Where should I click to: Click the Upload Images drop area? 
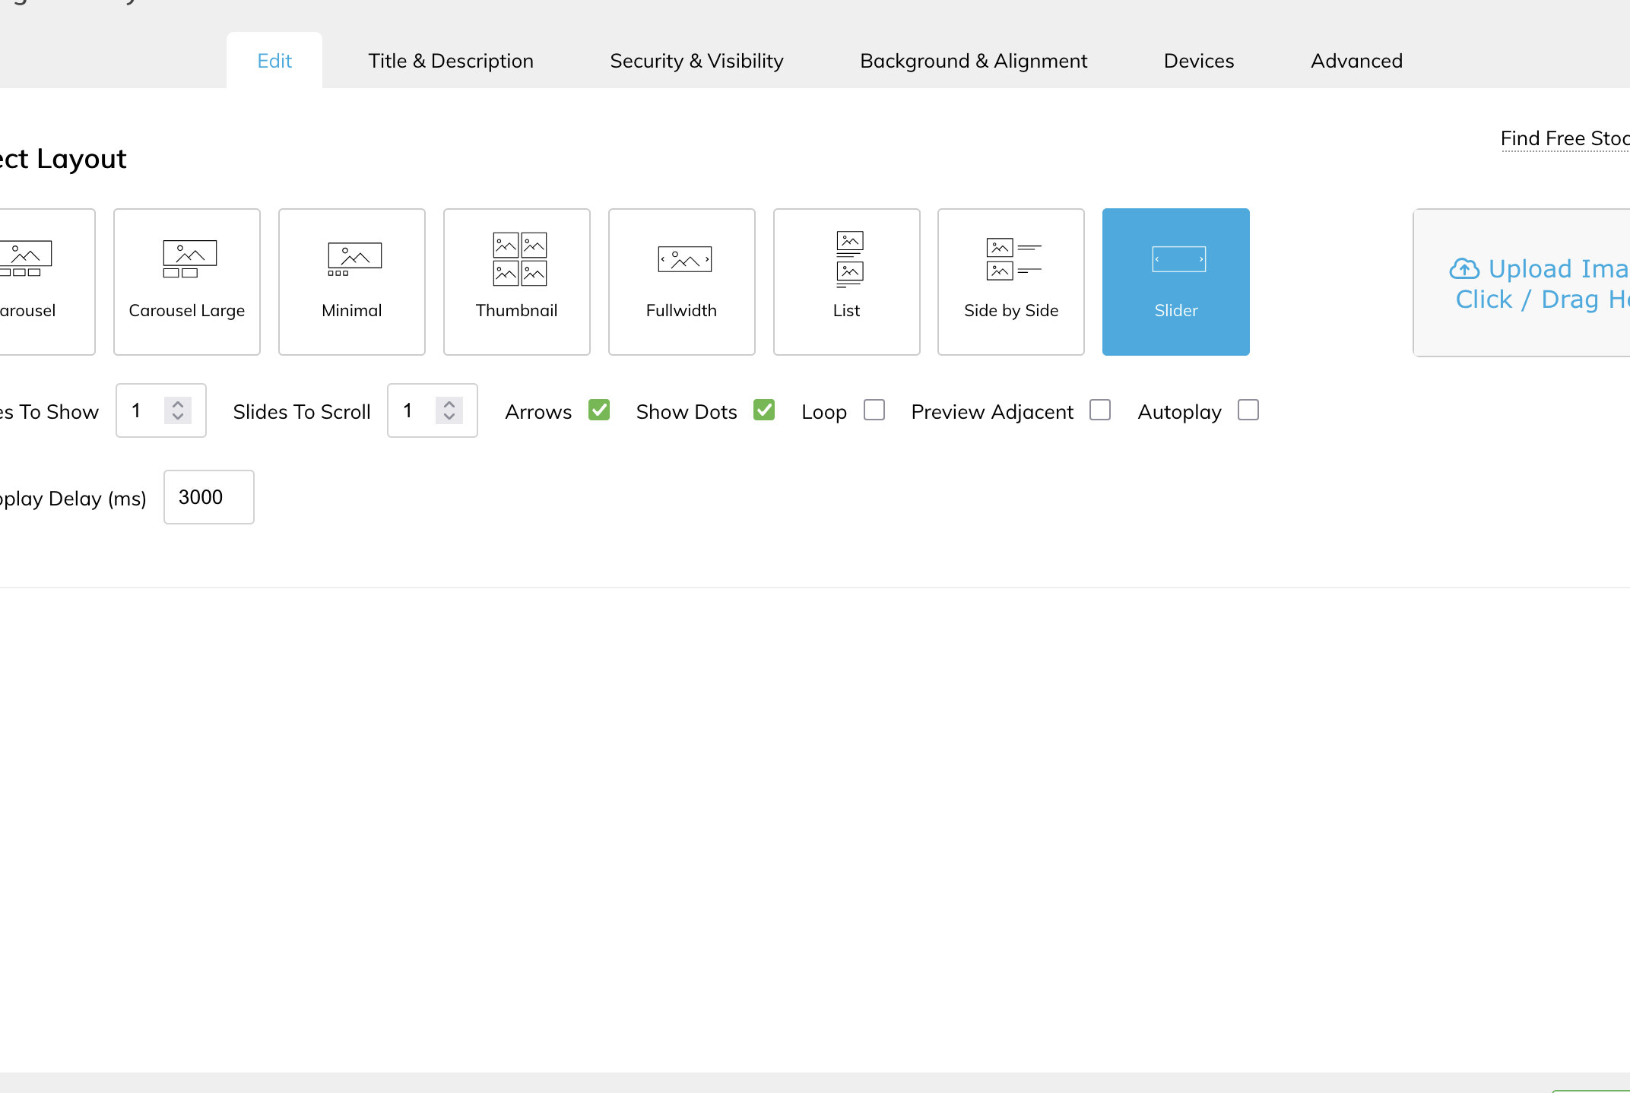(x=1521, y=283)
